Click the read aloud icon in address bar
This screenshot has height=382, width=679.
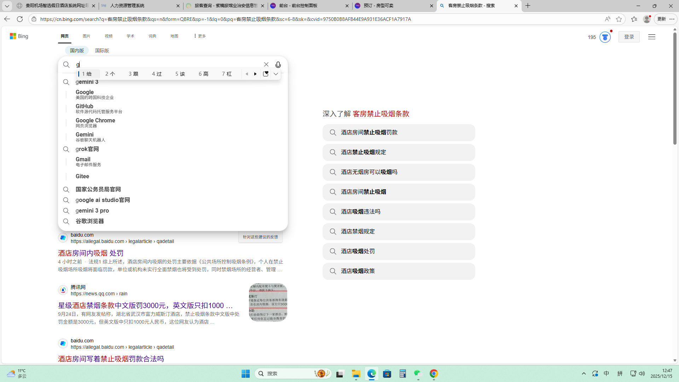pyautogui.click(x=607, y=19)
